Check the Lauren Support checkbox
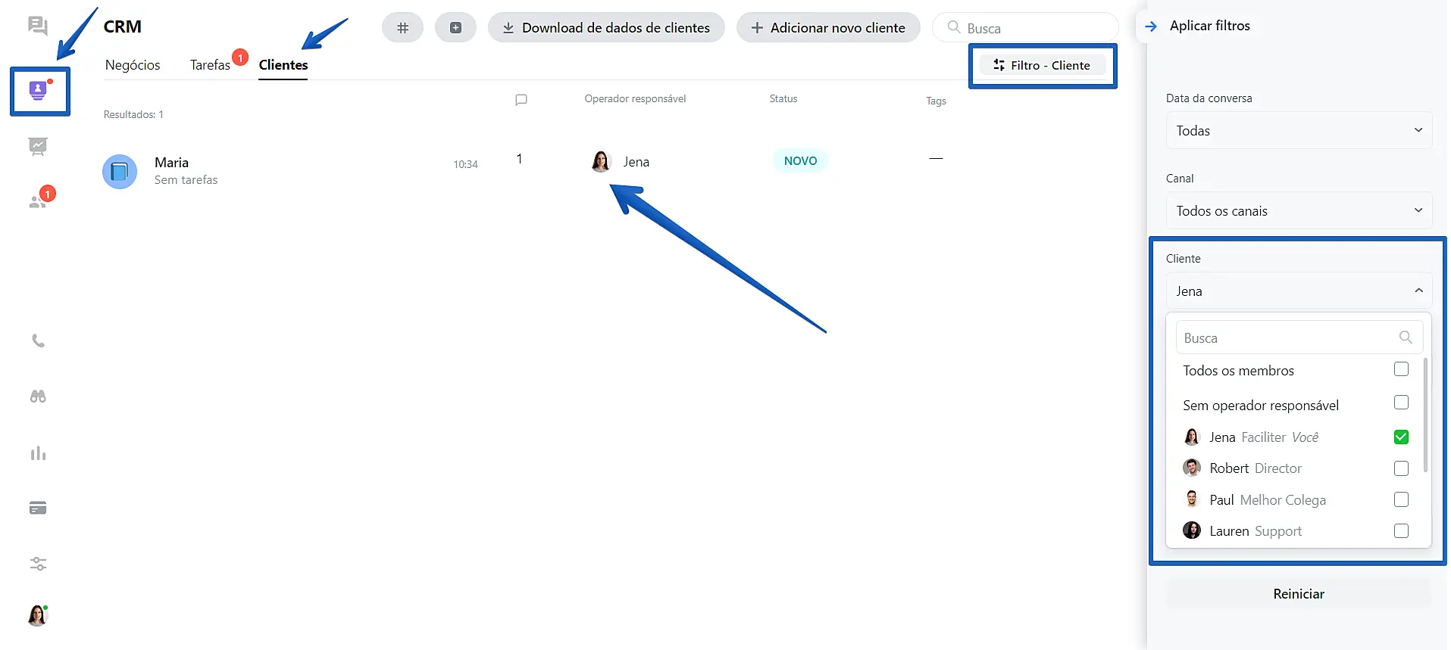 coord(1401,531)
